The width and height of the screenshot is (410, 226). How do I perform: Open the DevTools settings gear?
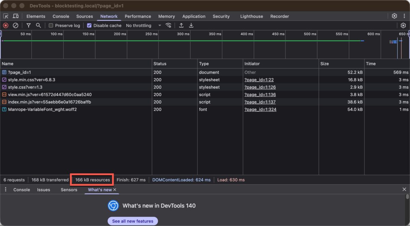[x=394, y=16]
